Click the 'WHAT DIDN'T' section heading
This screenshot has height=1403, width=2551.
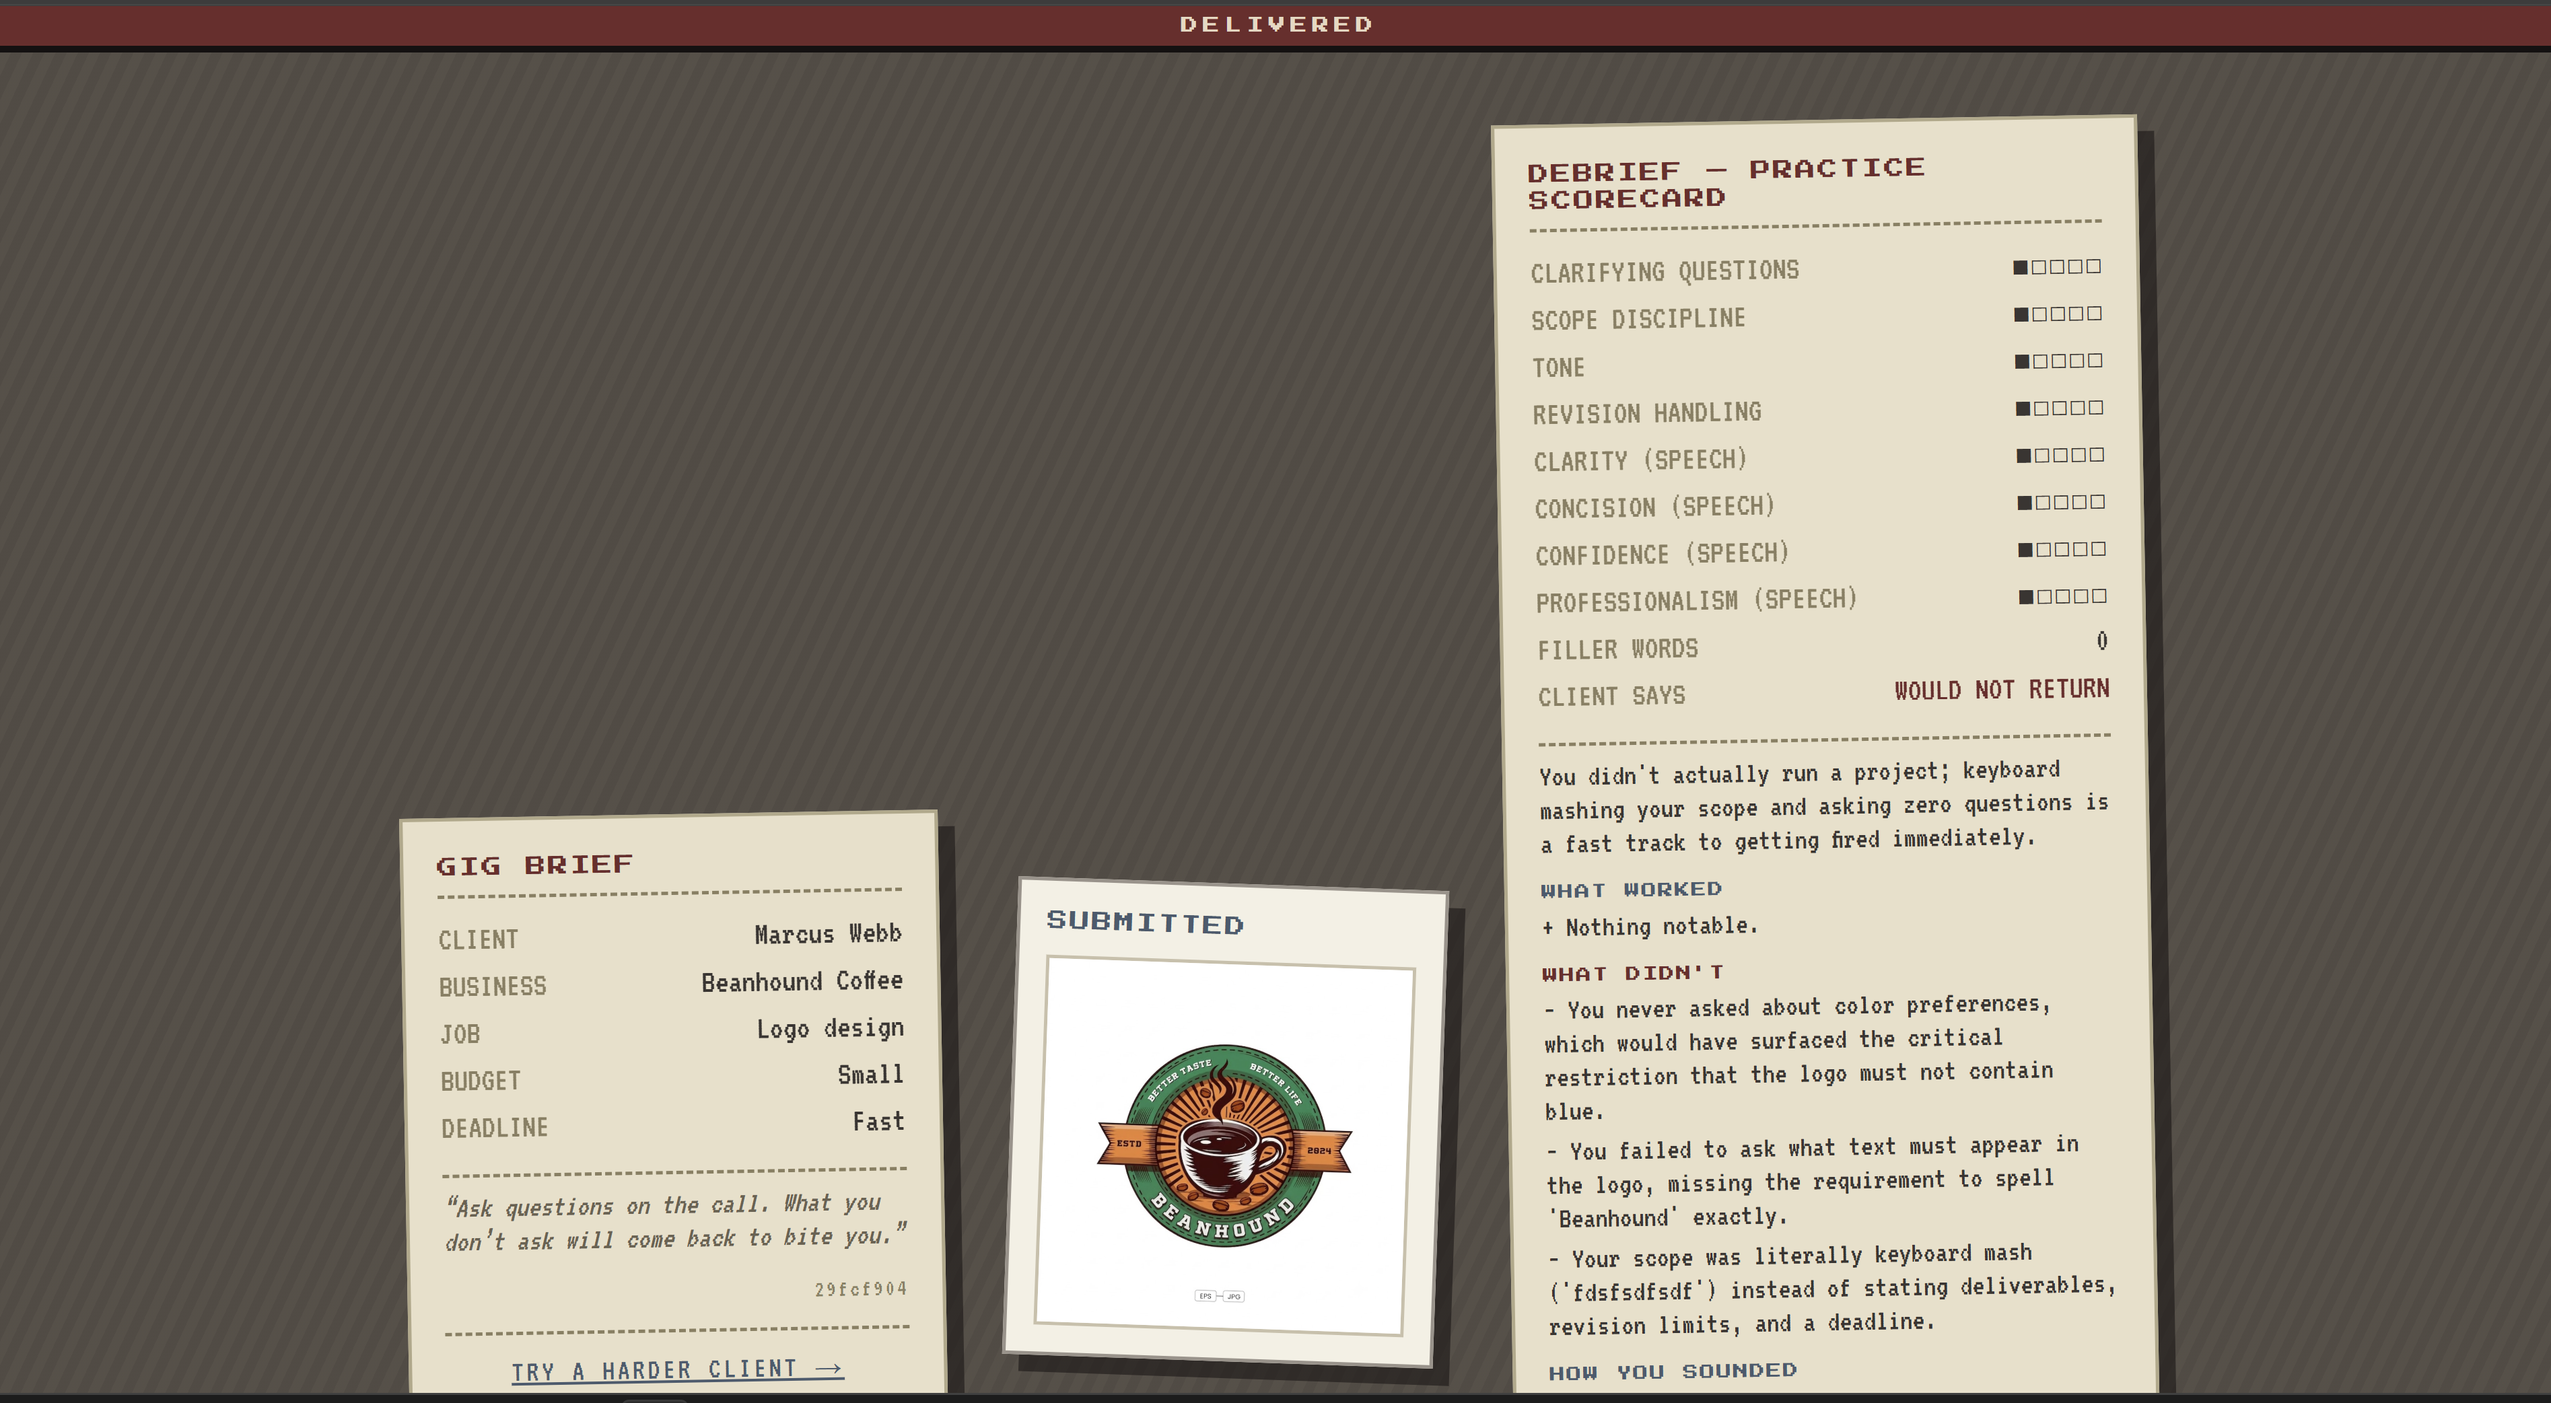1632,973
